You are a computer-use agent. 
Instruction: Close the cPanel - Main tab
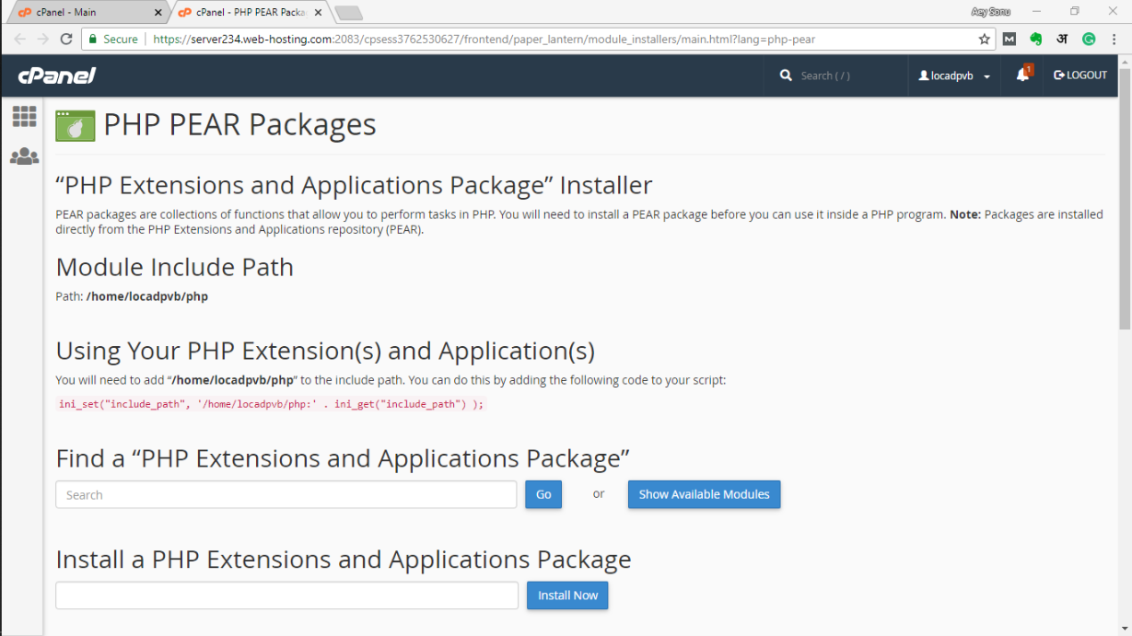[158, 13]
